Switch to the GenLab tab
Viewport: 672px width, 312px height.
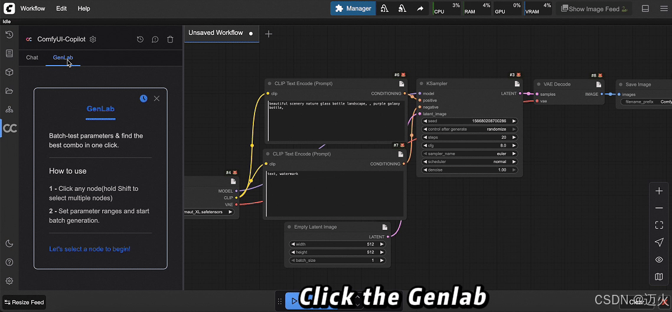tap(63, 57)
